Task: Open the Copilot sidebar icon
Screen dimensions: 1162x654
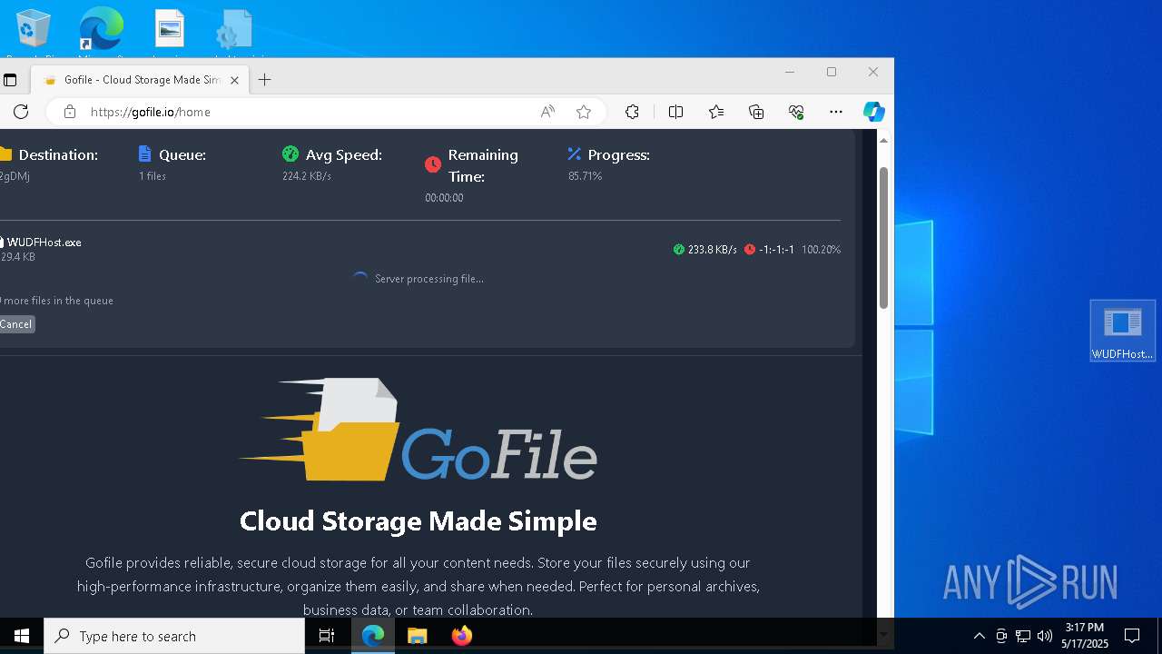Action: pyautogui.click(x=873, y=112)
